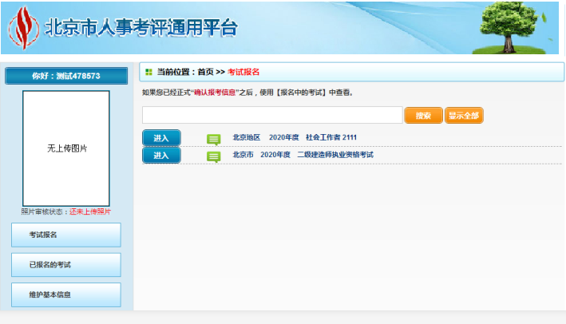
Task: Click 进入 for the 社会工作者 2111 exam
Action: click(x=161, y=138)
